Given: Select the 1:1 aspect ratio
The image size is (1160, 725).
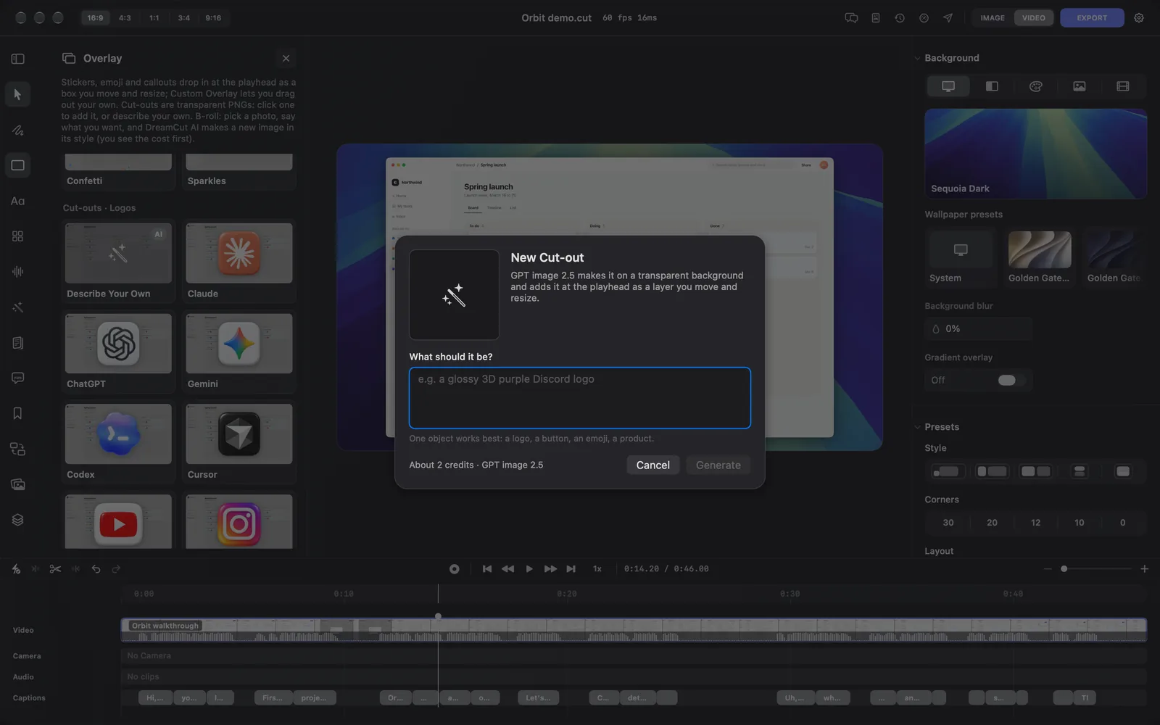Looking at the screenshot, I should 154,18.
